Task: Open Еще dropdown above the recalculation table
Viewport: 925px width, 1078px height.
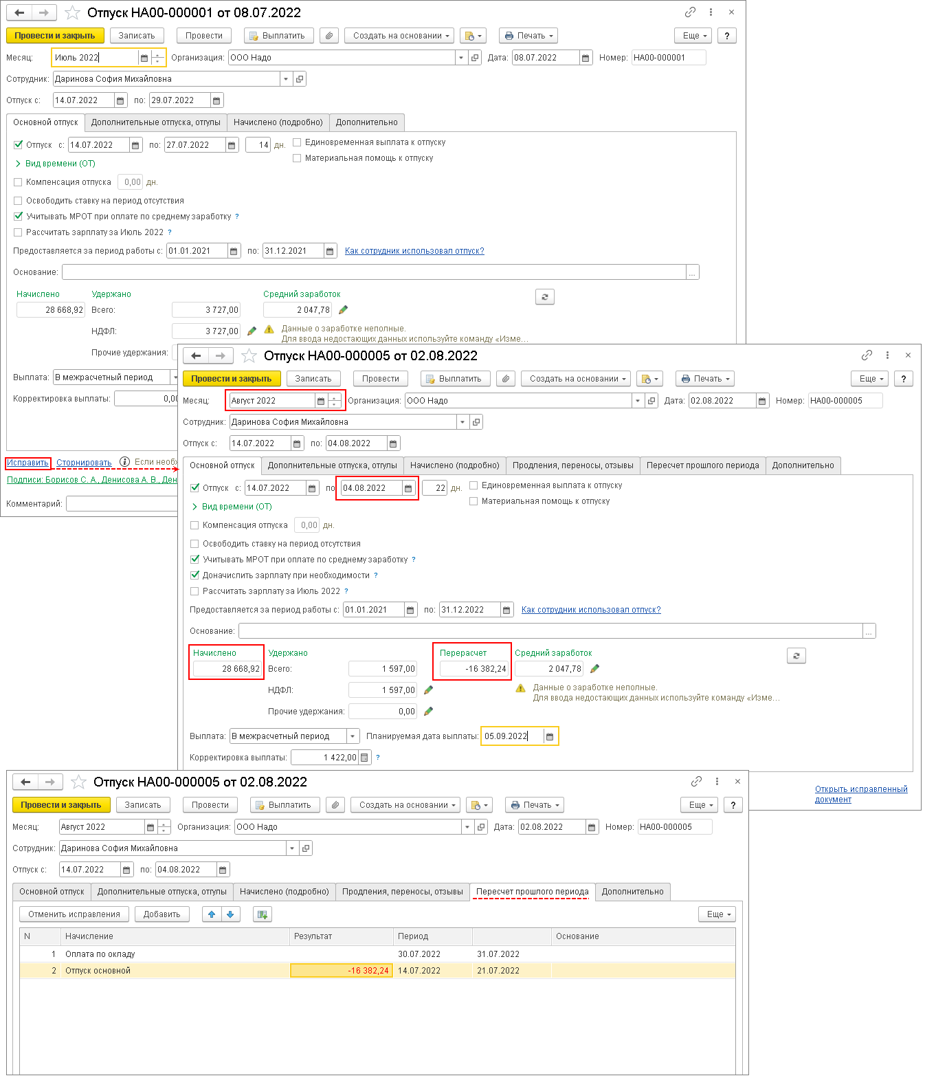Action: (x=717, y=914)
